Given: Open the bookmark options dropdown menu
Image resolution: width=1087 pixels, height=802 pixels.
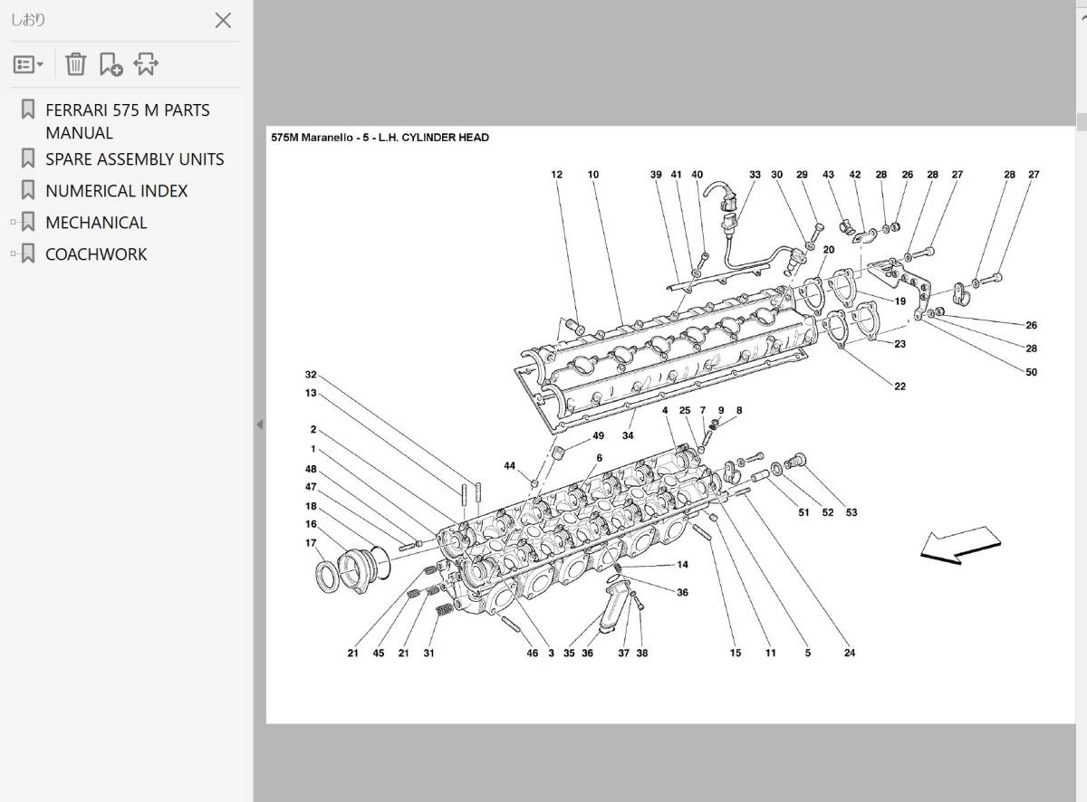Looking at the screenshot, I should click(28, 64).
